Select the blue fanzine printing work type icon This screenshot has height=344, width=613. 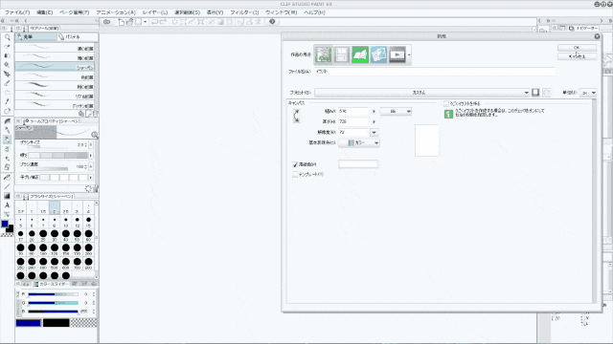(378, 54)
